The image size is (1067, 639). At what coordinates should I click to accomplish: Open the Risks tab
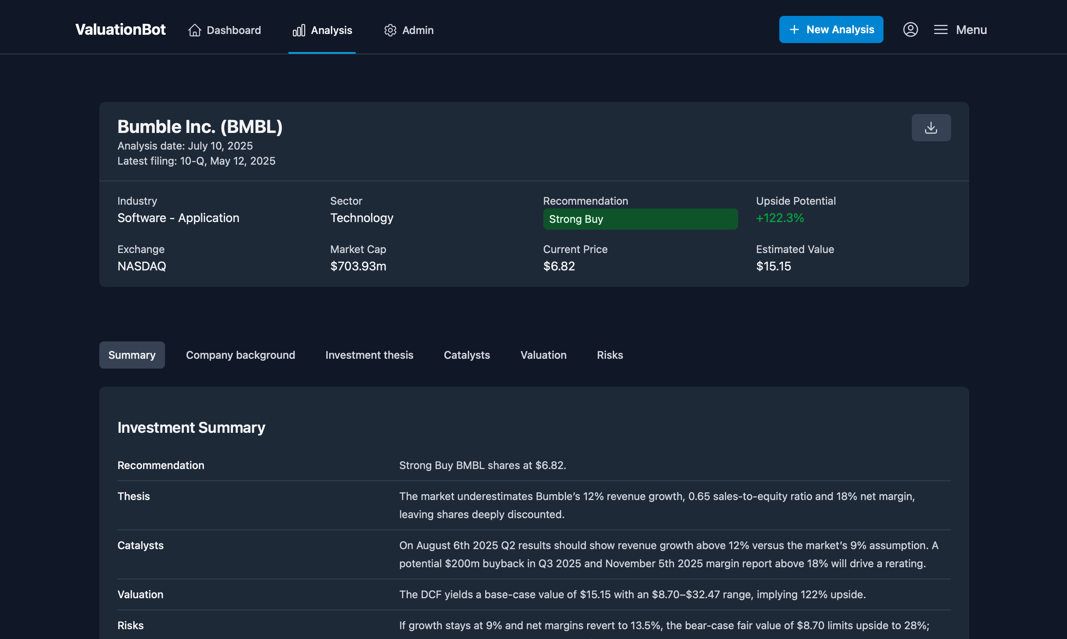[x=609, y=355]
